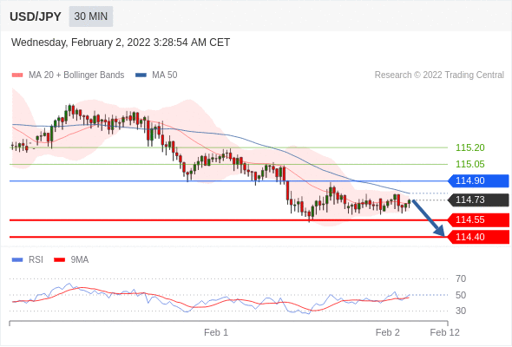512x347 pixels.
Task: Click the blue 114.90 pivot price tag
Action: pos(478,180)
